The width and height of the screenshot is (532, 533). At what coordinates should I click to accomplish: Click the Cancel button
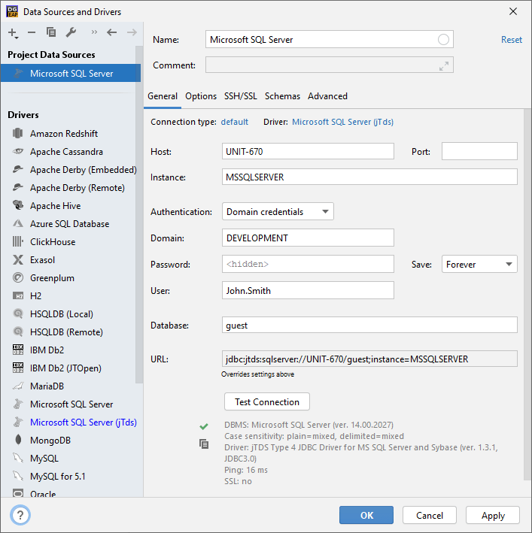(429, 515)
